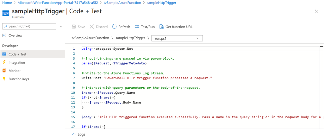Click the $body string assignment line
324x140 pixels.
[x=202, y=117]
